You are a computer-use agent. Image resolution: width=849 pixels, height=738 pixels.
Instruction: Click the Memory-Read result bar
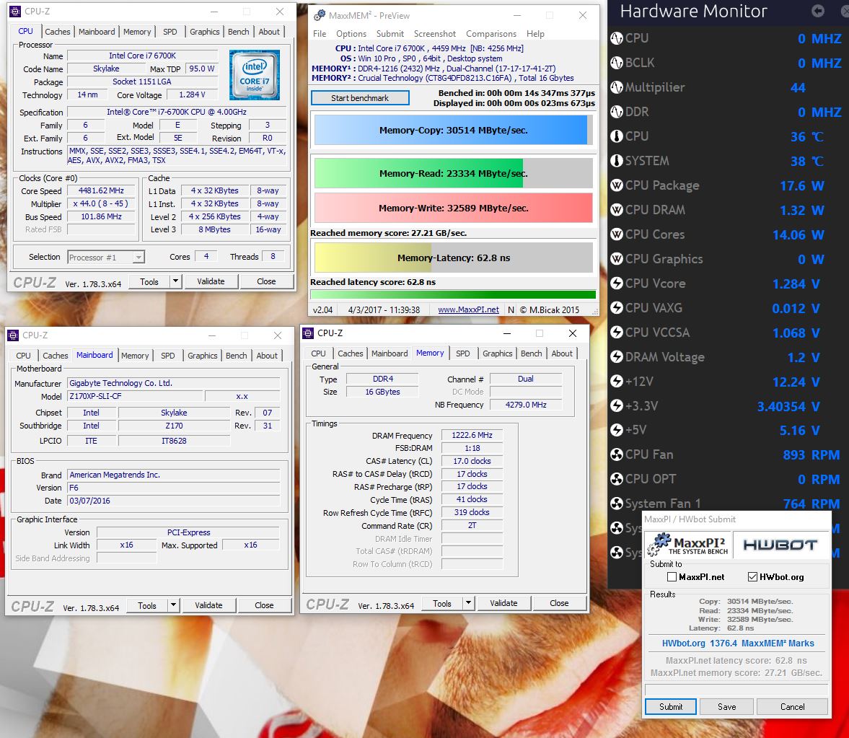pyautogui.click(x=453, y=173)
